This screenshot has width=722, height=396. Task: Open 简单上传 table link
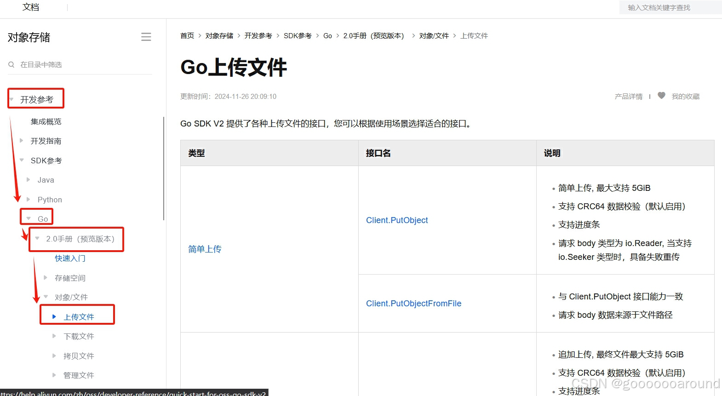click(x=205, y=249)
